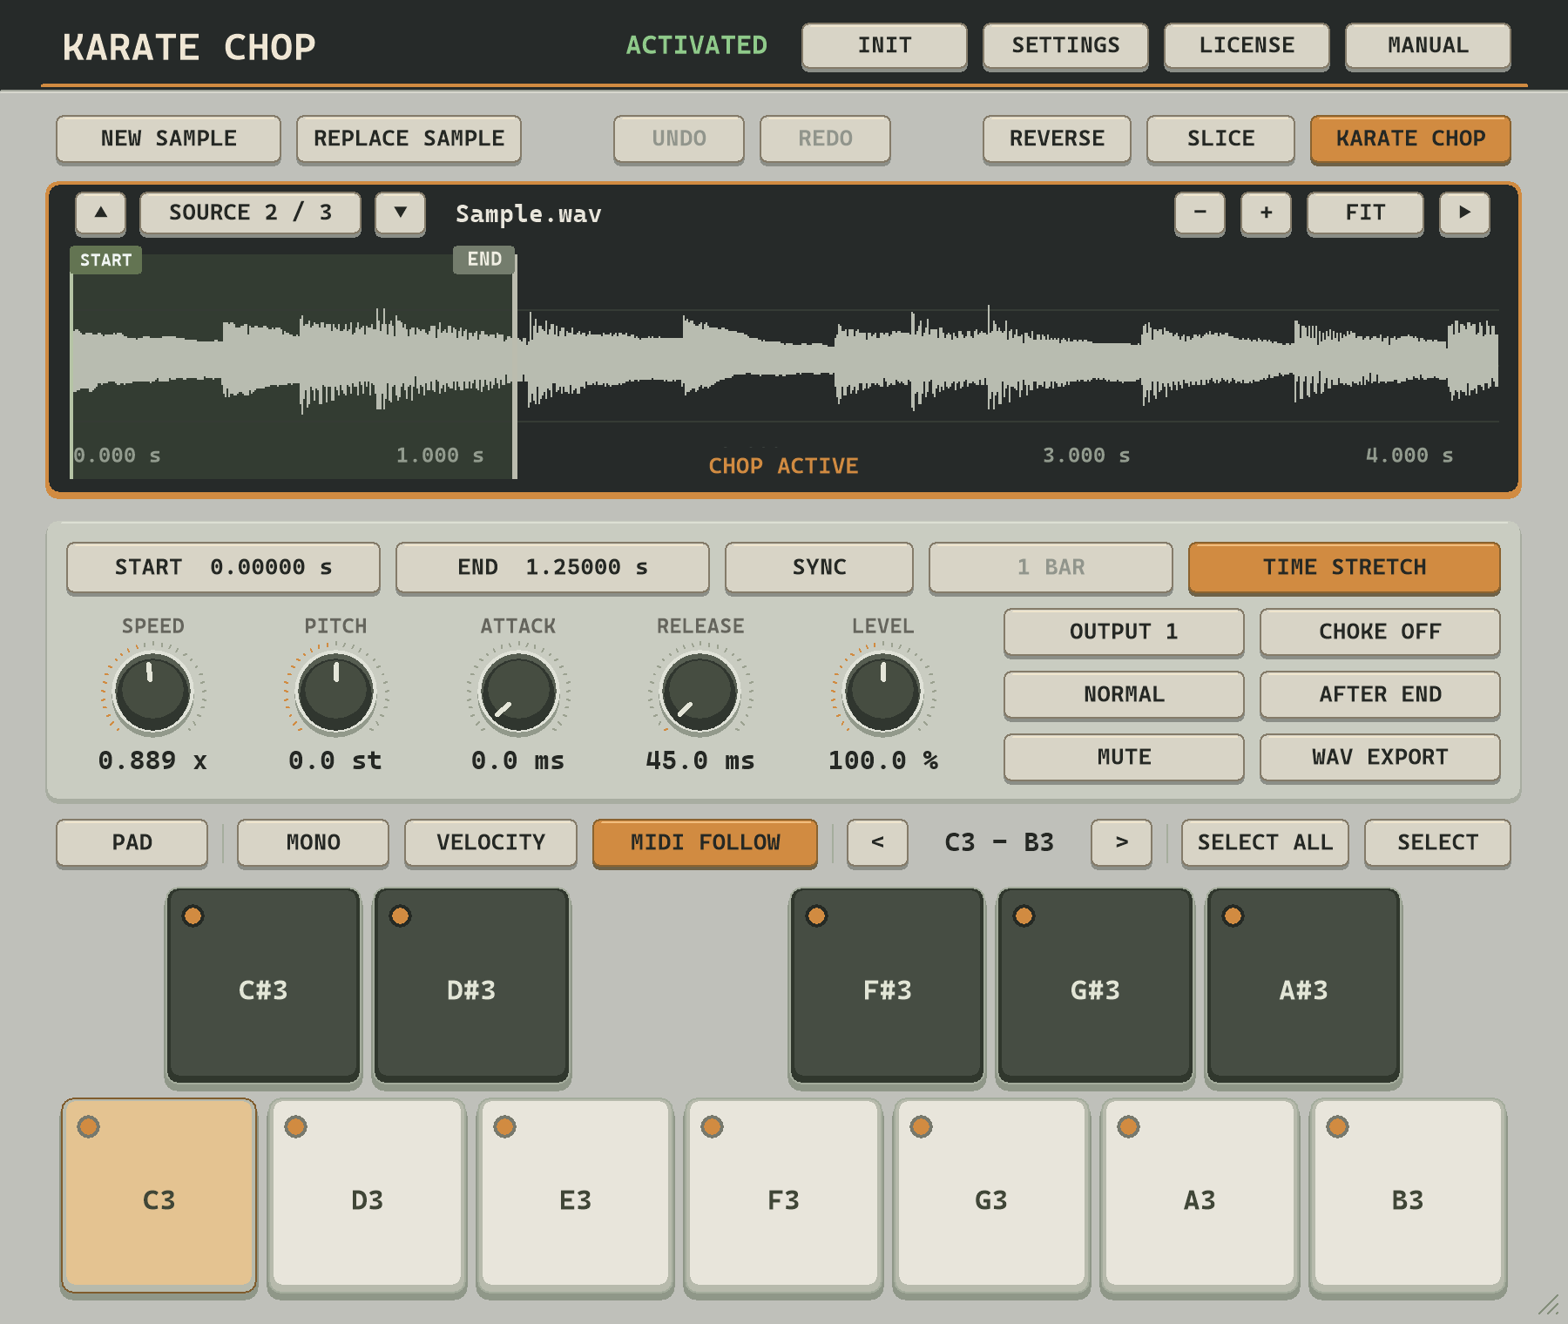Disable MIDI Follow mode
The image size is (1568, 1324).
pyautogui.click(x=705, y=842)
